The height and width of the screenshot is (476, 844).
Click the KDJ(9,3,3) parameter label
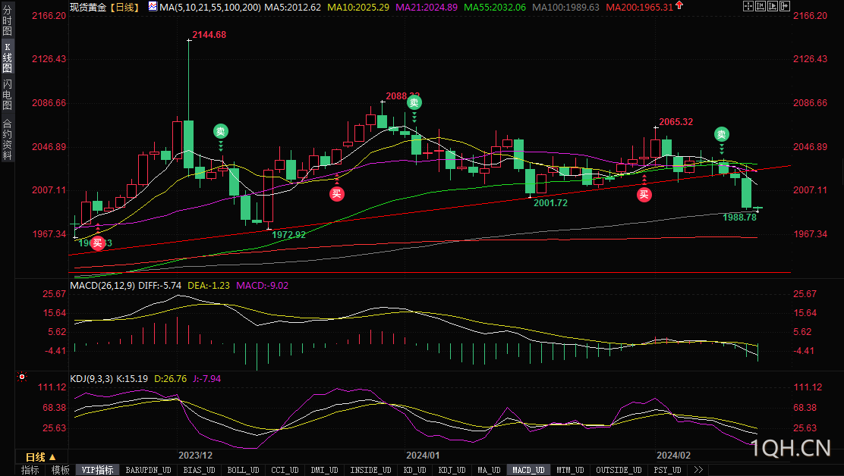[92, 379]
